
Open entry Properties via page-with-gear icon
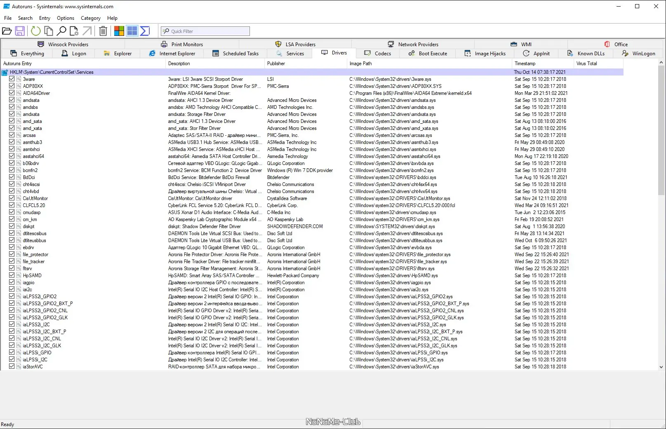(74, 31)
